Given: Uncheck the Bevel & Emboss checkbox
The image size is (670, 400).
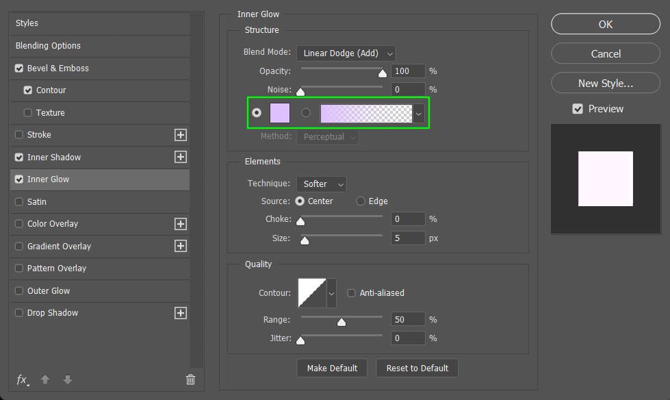Looking at the screenshot, I should [18, 68].
